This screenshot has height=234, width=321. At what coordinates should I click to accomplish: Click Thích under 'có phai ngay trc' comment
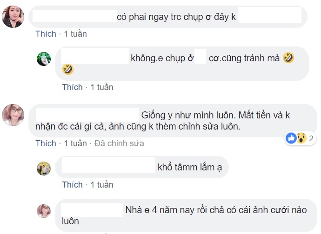[46, 34]
